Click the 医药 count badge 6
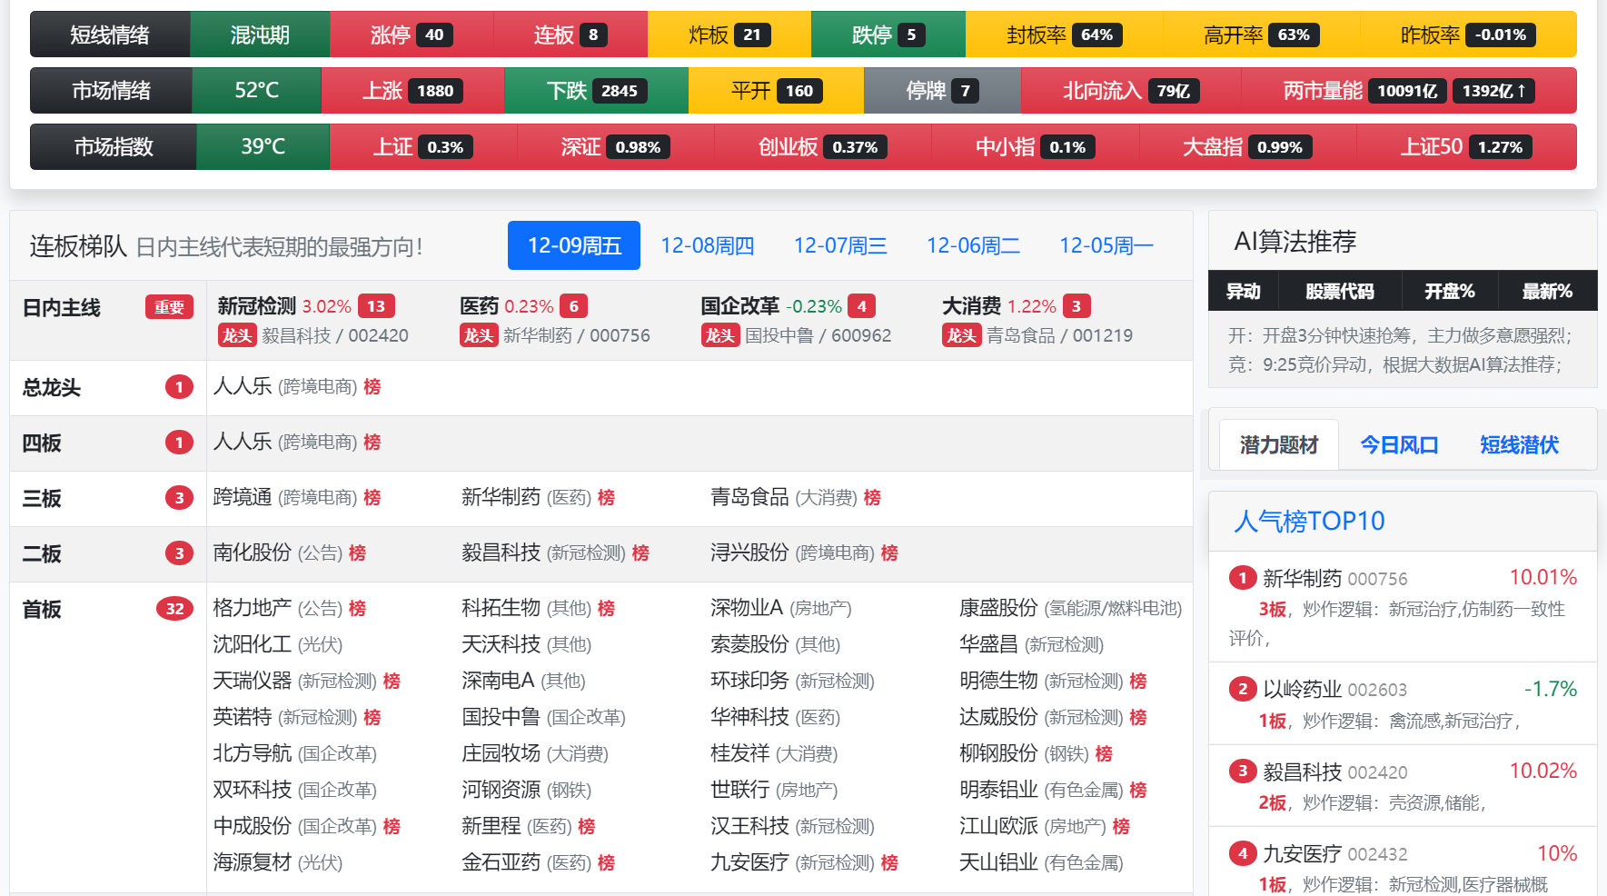The height and width of the screenshot is (896, 1607). point(573,306)
